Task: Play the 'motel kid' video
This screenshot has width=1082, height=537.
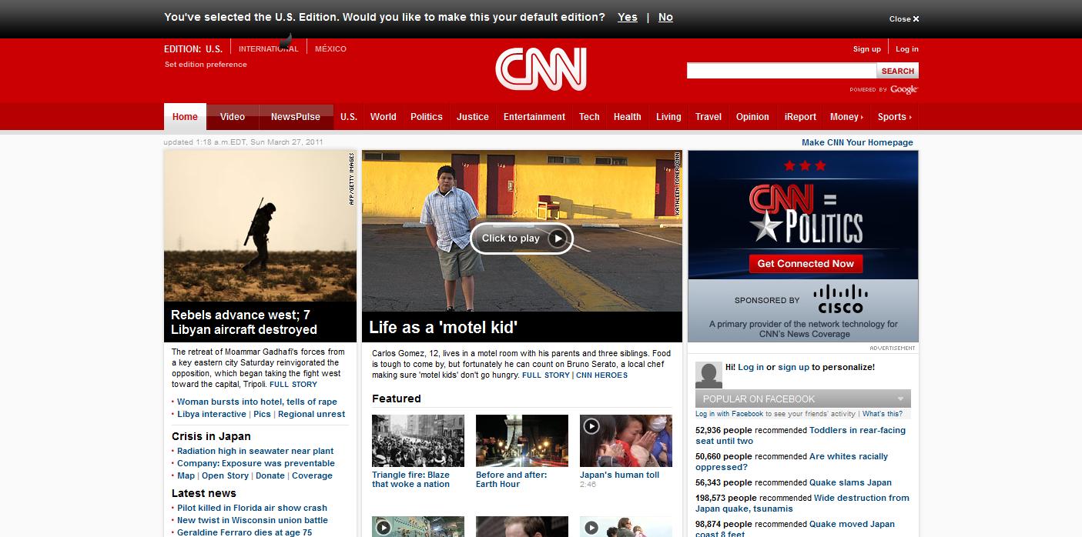Action: point(521,238)
